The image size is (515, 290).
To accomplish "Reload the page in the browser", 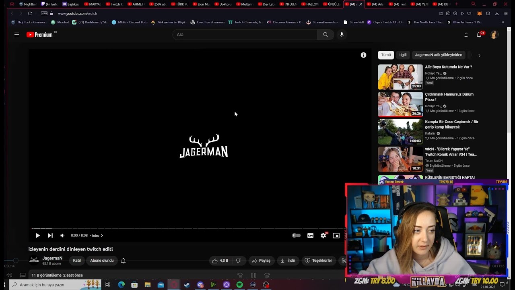I will click(x=30, y=13).
